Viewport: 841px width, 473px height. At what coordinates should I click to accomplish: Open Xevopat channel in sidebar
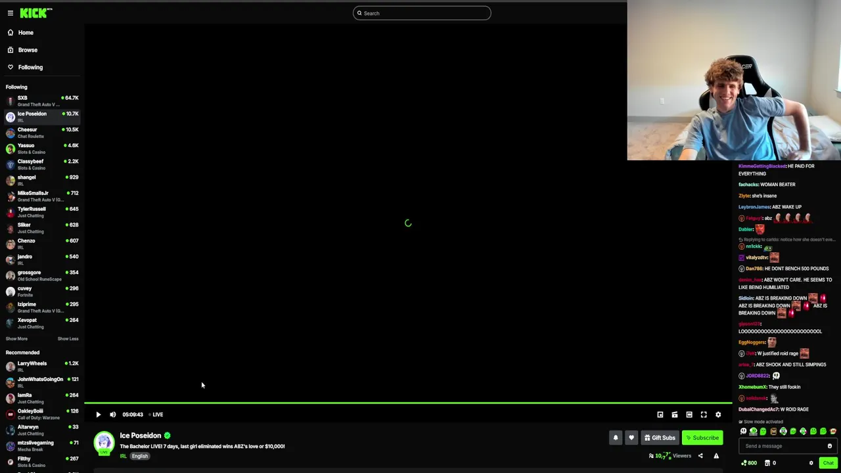pyautogui.click(x=42, y=323)
